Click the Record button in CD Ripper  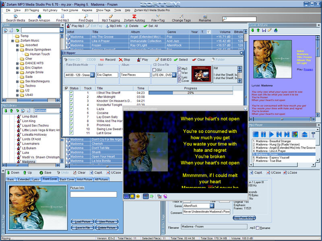[107, 59]
